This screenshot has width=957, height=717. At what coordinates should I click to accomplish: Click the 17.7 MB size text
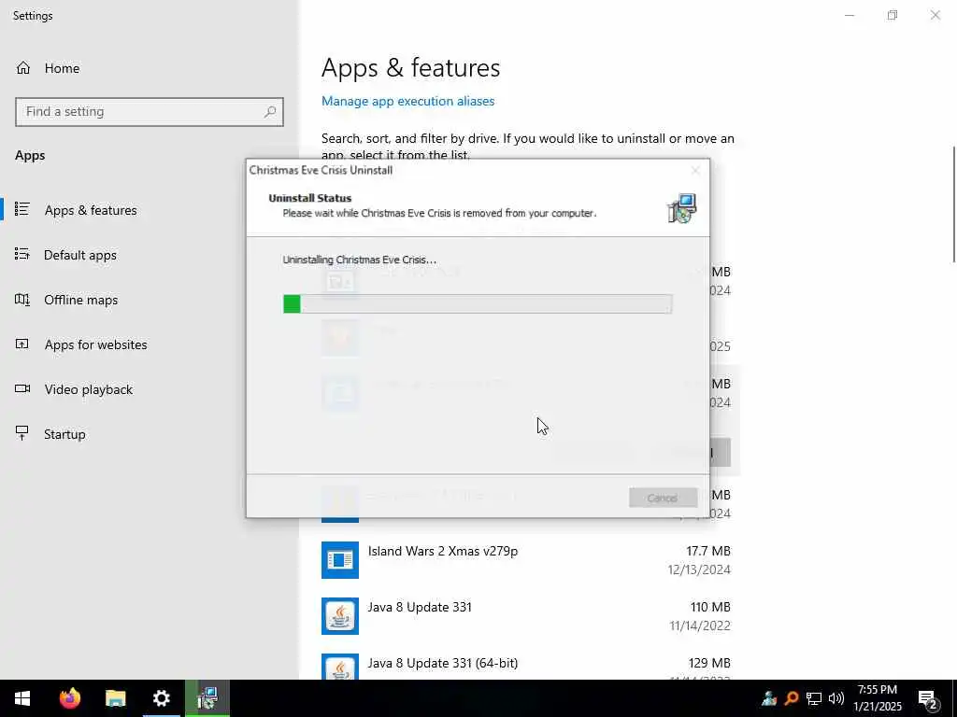point(708,551)
